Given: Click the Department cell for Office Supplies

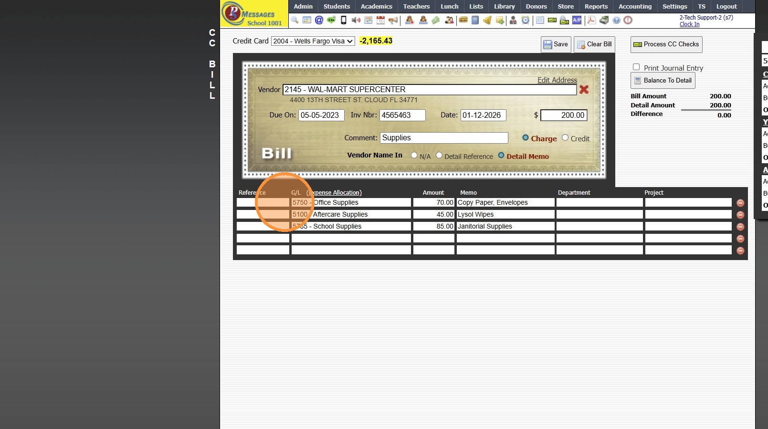Looking at the screenshot, I should tap(600, 202).
